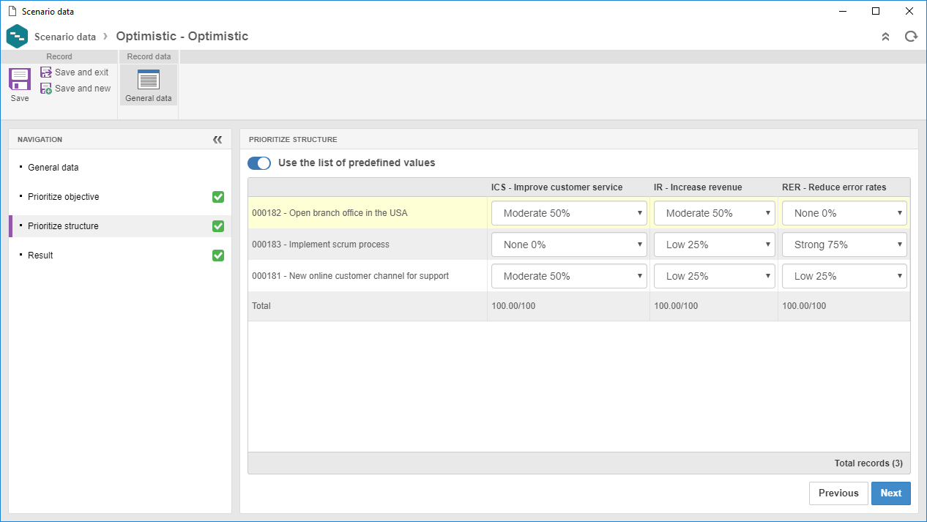Viewport: 927px width, 522px height.
Task: Click the 'Scenario data' breadcrumb link
Action: (65, 37)
